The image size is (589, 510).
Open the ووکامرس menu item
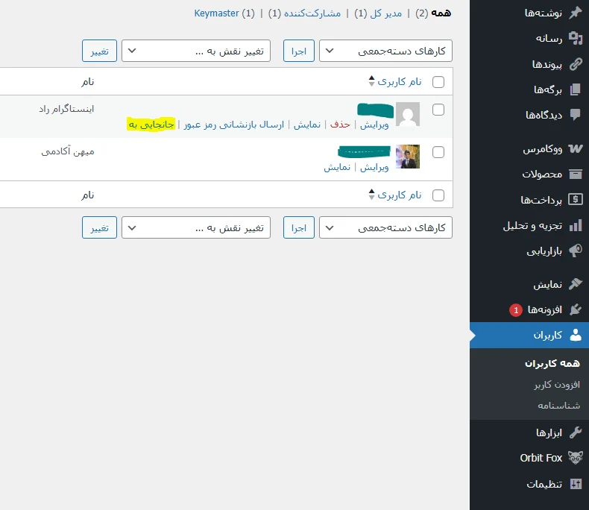[x=529, y=149]
